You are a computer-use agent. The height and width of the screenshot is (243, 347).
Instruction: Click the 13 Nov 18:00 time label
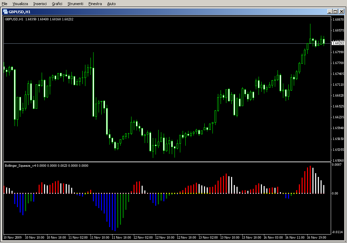coord(251,238)
